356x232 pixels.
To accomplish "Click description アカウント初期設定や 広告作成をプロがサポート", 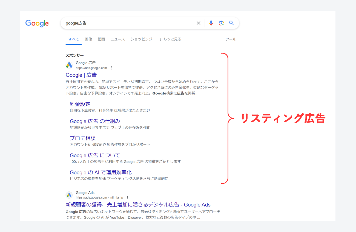I will [110, 144].
